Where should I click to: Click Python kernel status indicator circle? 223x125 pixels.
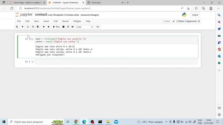point(199,21)
